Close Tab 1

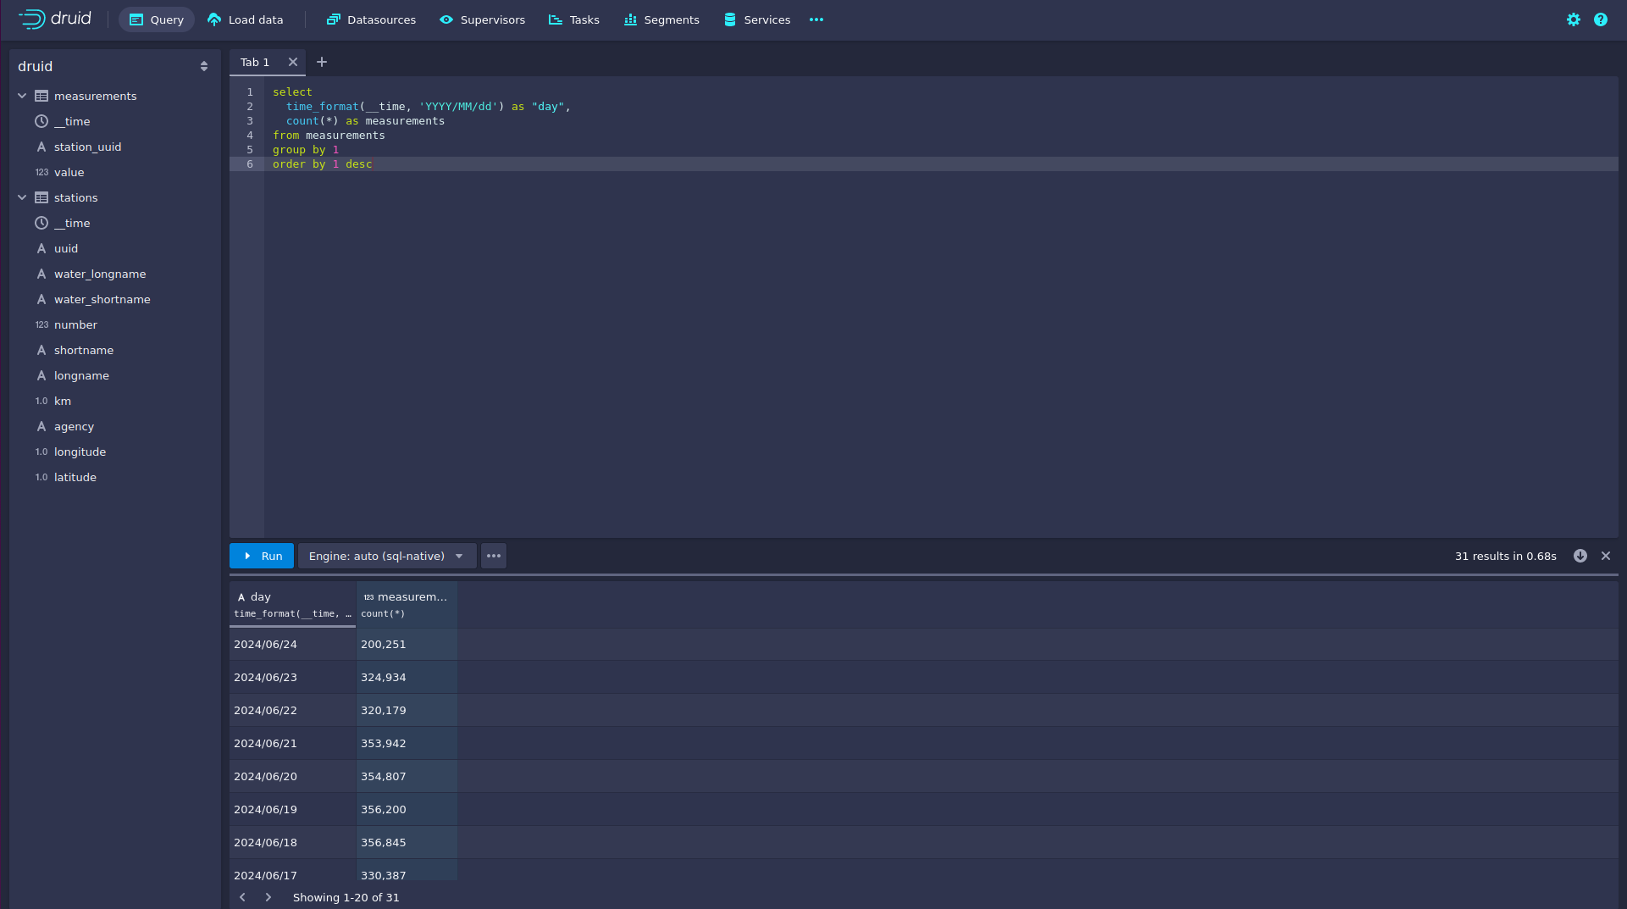tap(292, 62)
